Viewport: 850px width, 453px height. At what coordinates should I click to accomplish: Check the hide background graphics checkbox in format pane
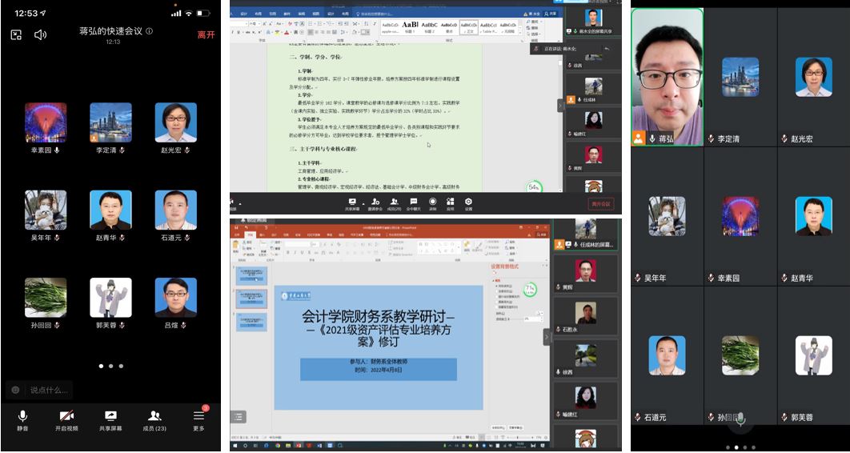pos(496,307)
